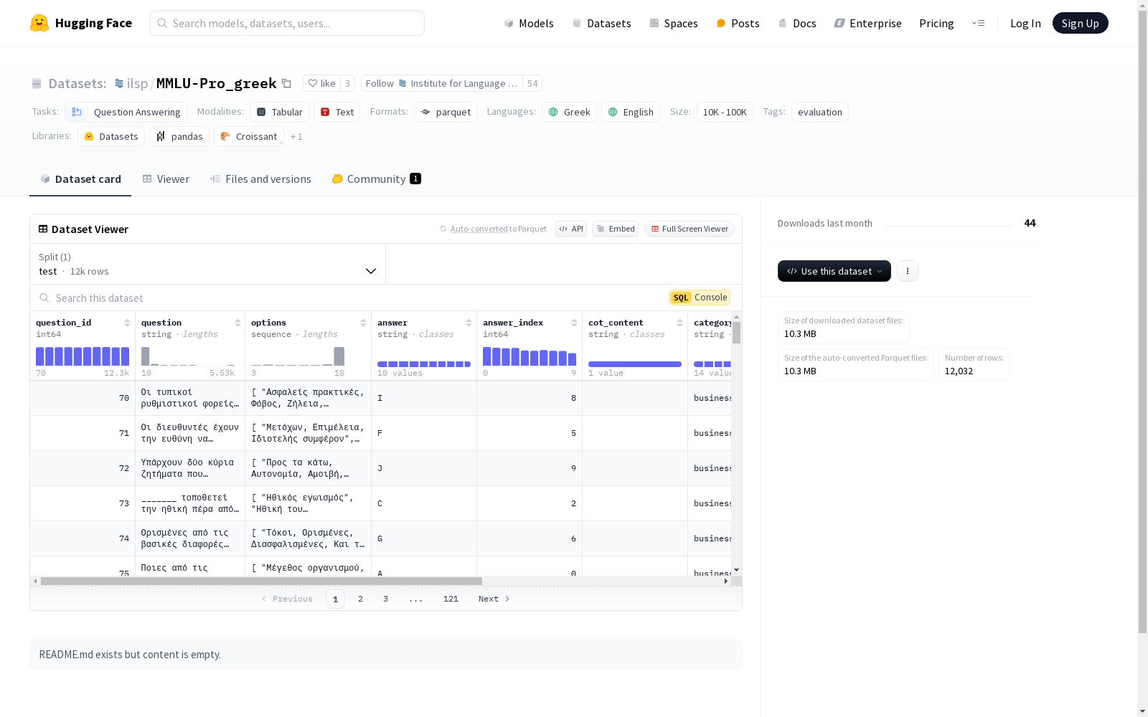Click the Datasets library tag
The height and width of the screenshot is (717, 1148).
(x=111, y=136)
